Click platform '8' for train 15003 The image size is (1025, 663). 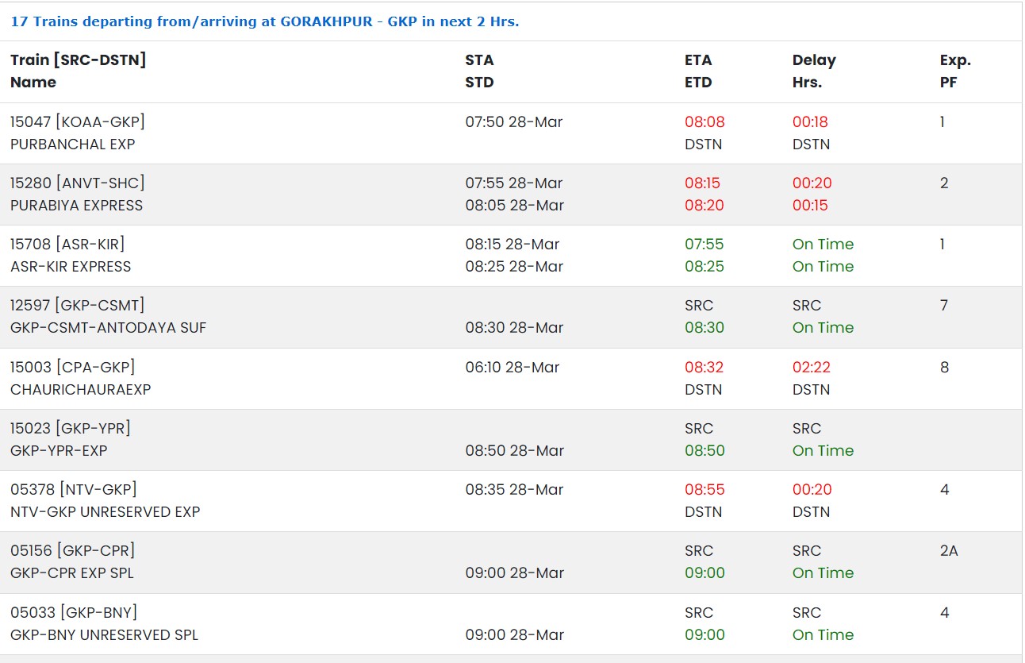click(x=944, y=368)
